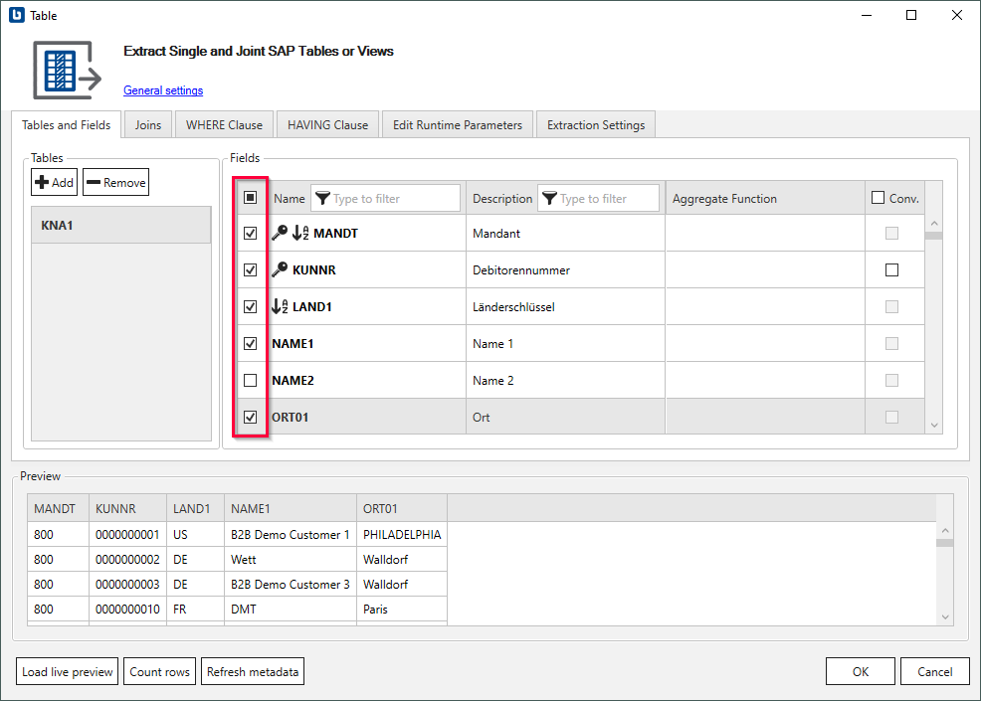Image resolution: width=981 pixels, height=701 pixels.
Task: Uncheck the MANDT field checkbox
Action: point(251,234)
